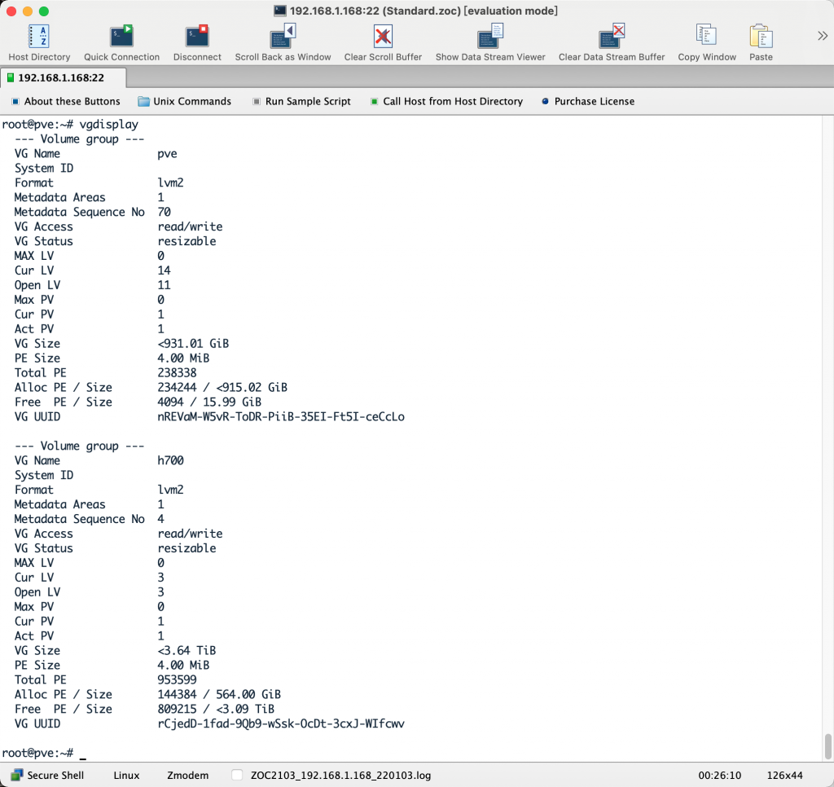Screen dimensions: 834x787
Task: Click the Metadata Sequence No value 70
Action: (164, 213)
